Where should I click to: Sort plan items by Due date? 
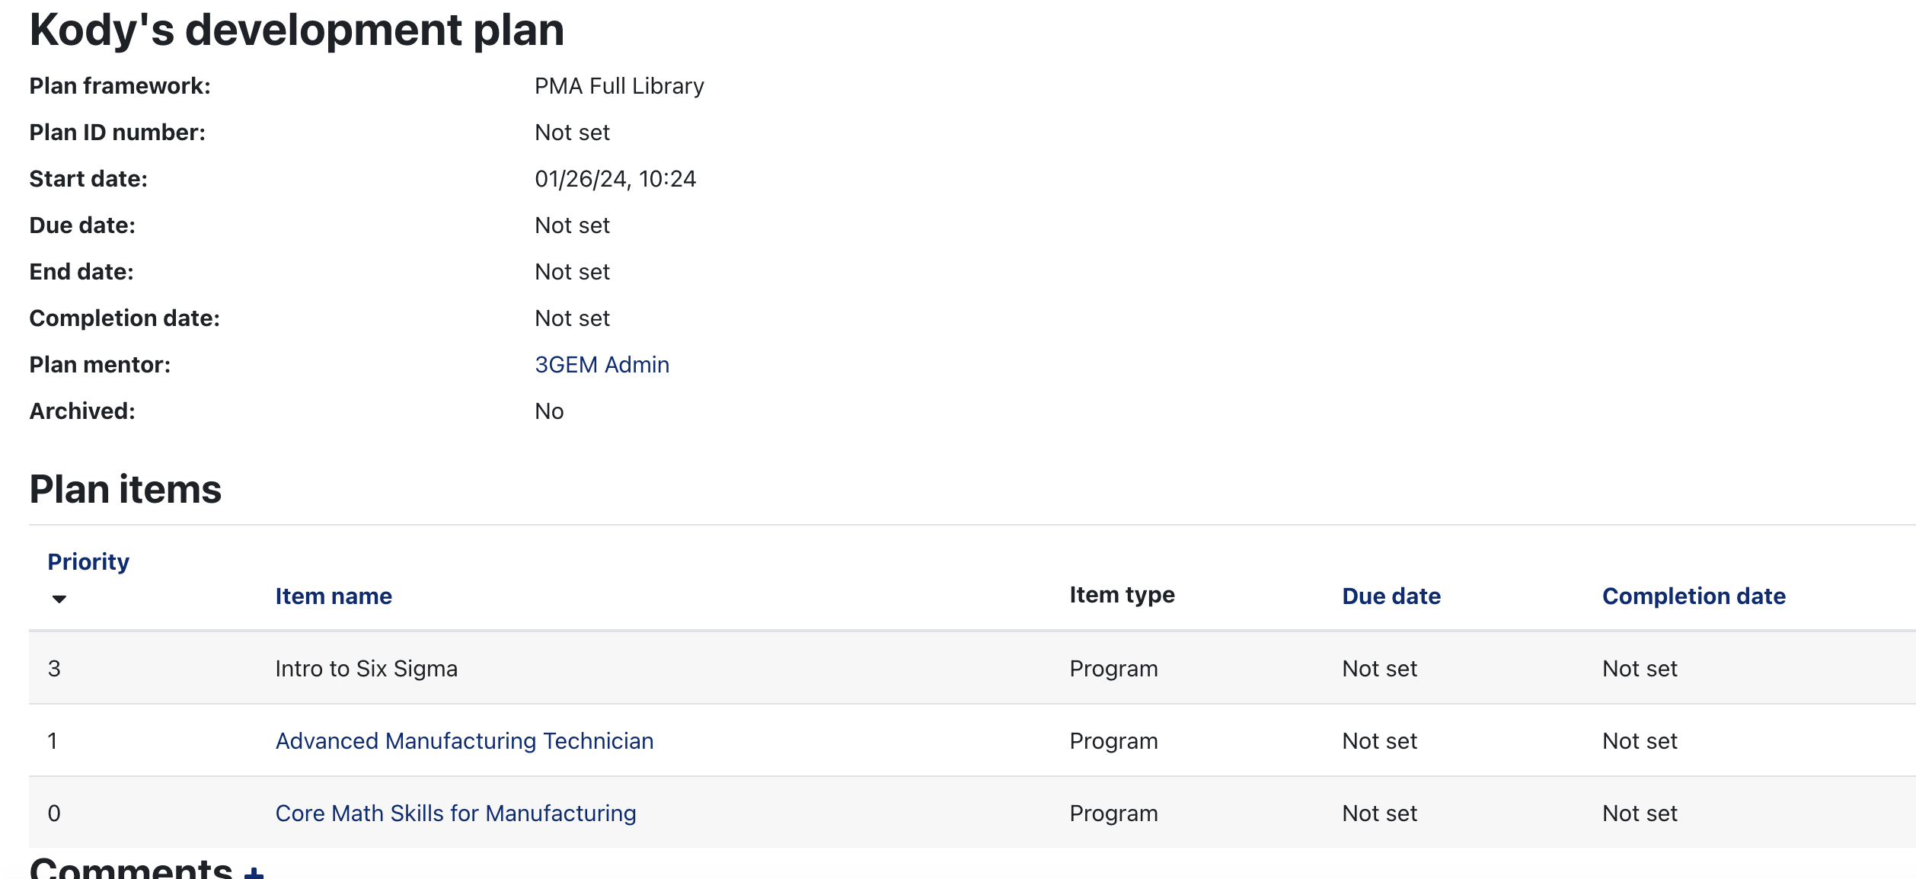click(x=1391, y=596)
